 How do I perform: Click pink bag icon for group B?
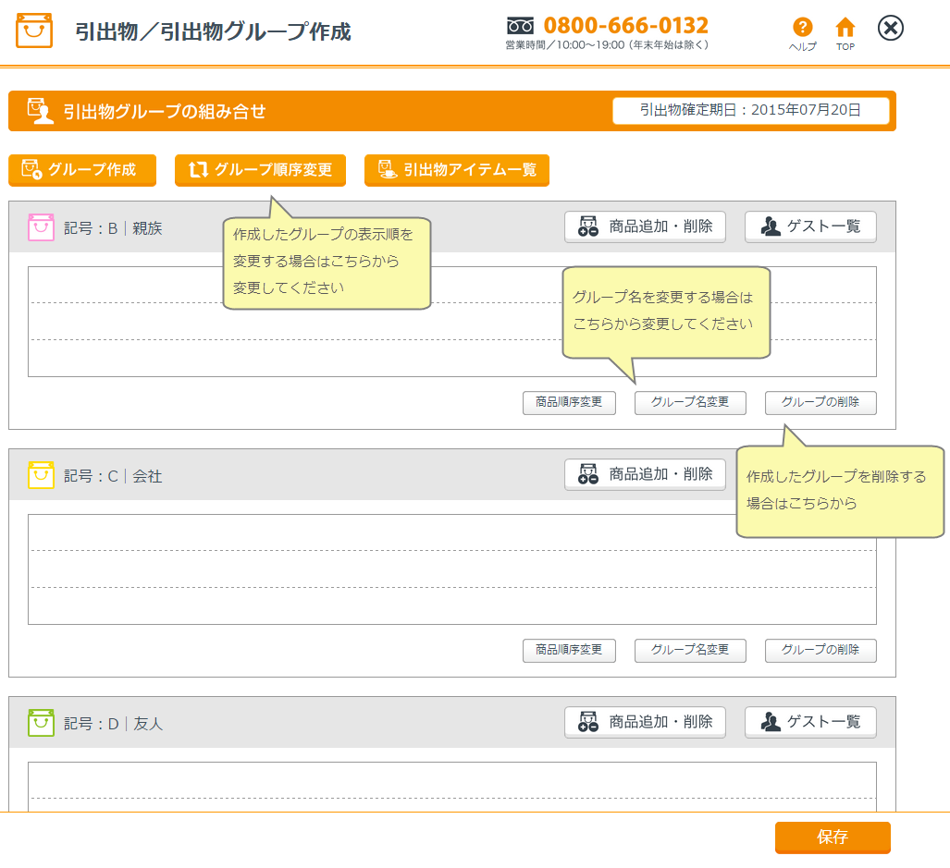pyautogui.click(x=41, y=227)
